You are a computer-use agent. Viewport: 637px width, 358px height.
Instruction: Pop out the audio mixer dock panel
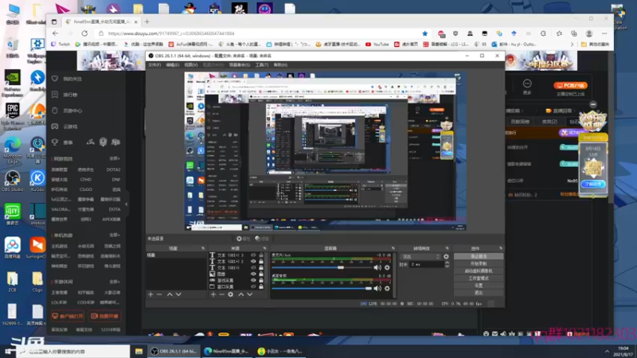click(393, 248)
